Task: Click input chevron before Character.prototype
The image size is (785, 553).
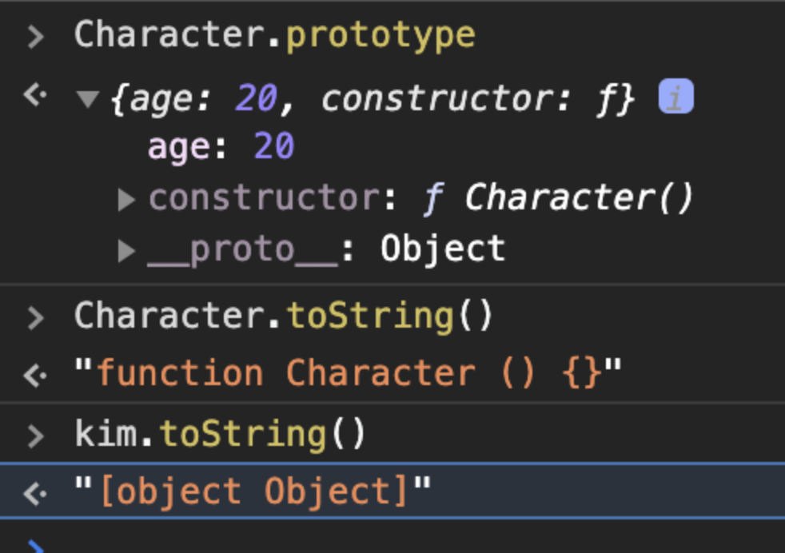Action: [x=35, y=37]
